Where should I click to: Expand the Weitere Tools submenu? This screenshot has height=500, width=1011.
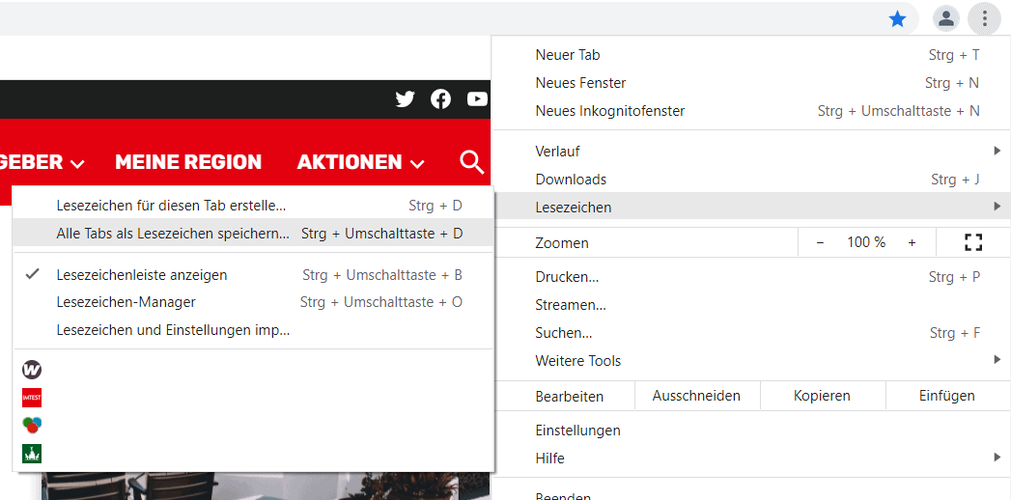(751, 360)
